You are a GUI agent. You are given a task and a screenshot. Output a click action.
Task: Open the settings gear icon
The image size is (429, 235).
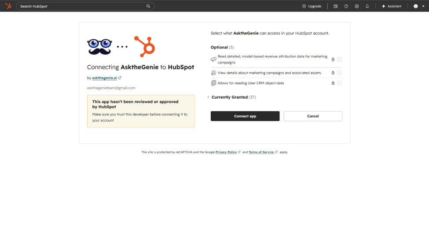(x=356, y=6)
